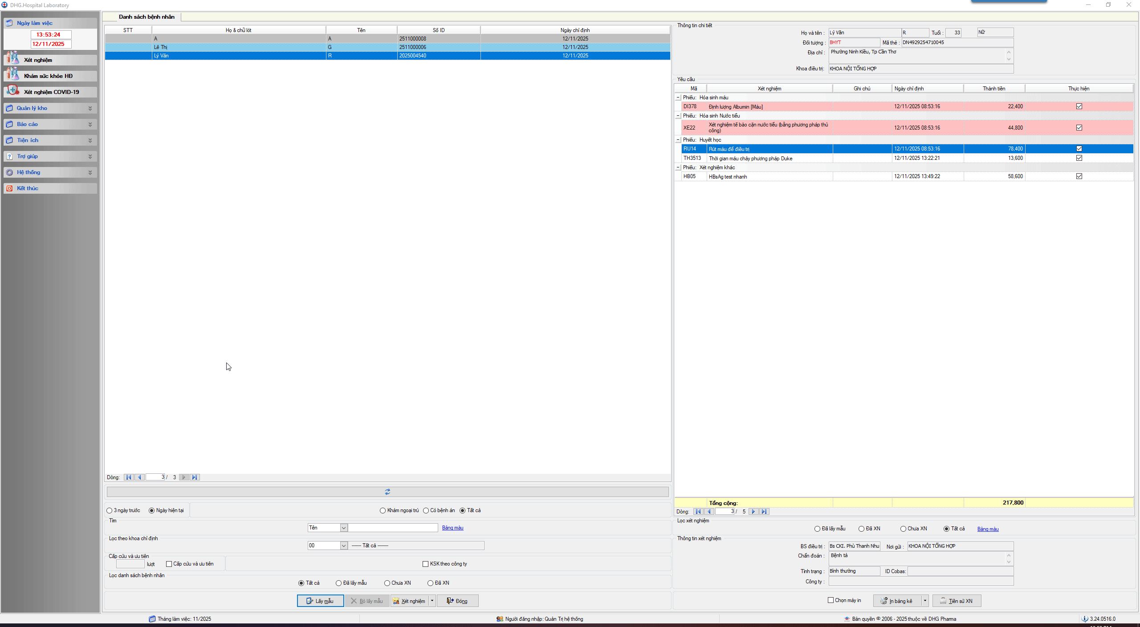Screen dimensions: 1140x627
Task: Enable the KSK theo công ty checkbox
Action: [x=425, y=564]
